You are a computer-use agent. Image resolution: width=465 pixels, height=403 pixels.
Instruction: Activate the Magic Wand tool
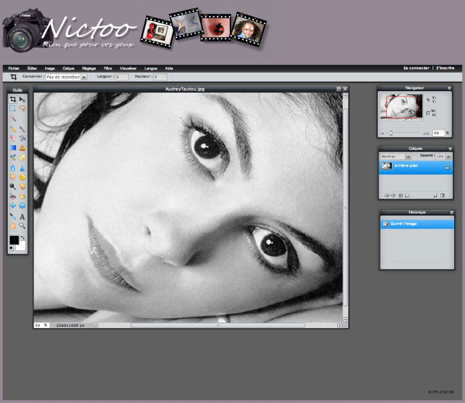(x=13, y=118)
